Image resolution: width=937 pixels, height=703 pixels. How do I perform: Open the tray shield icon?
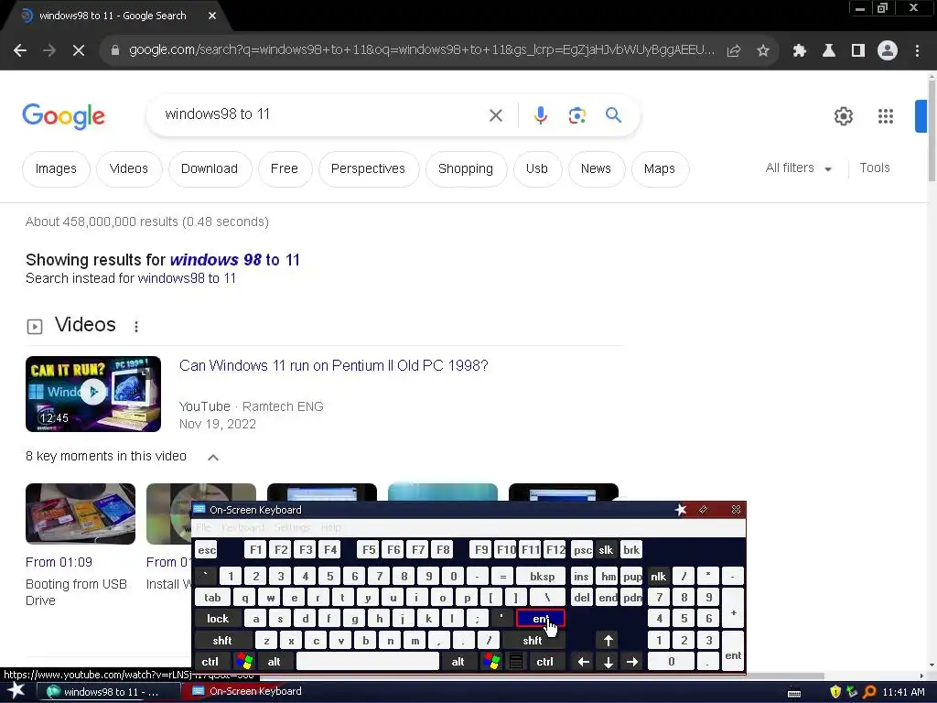[835, 692]
